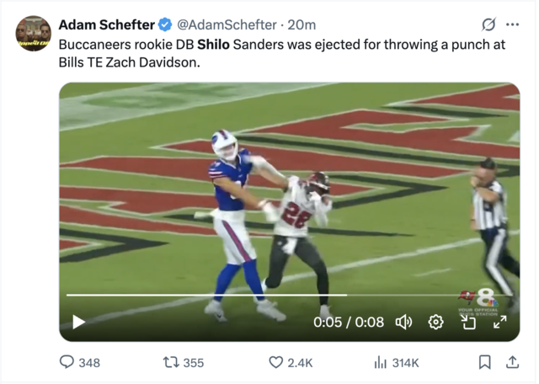Screen dimensions: 539x384
Task: Seek along the video progress bar
Action: click(290, 295)
